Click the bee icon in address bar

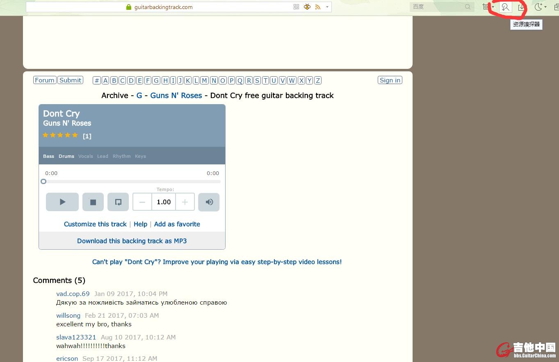[307, 7]
